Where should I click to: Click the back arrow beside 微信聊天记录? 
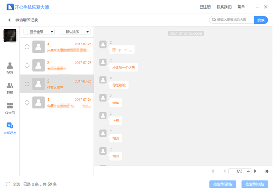10,20
